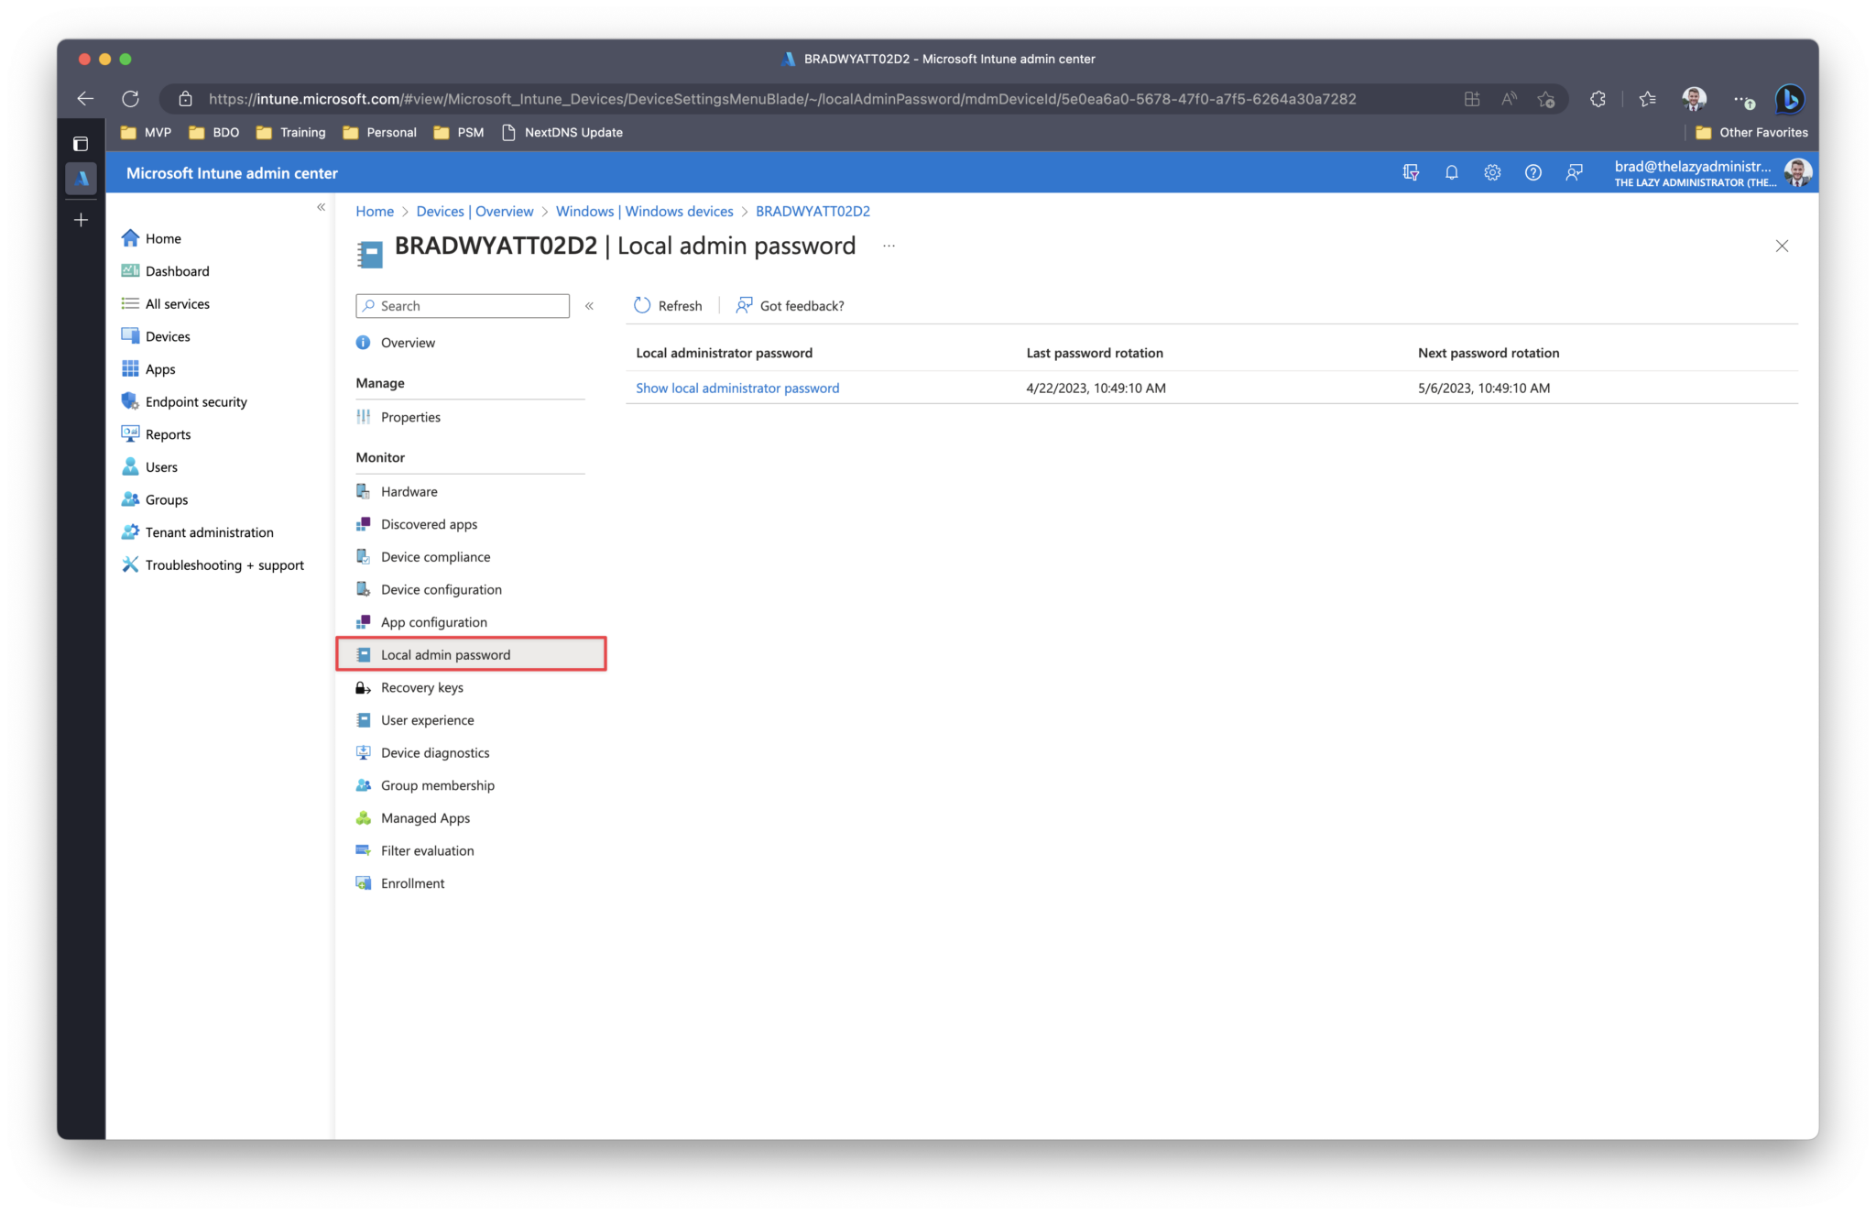Image resolution: width=1876 pixels, height=1215 pixels.
Task: Follow the BRADWYATT02D2 breadcrumb link
Action: tap(813, 212)
